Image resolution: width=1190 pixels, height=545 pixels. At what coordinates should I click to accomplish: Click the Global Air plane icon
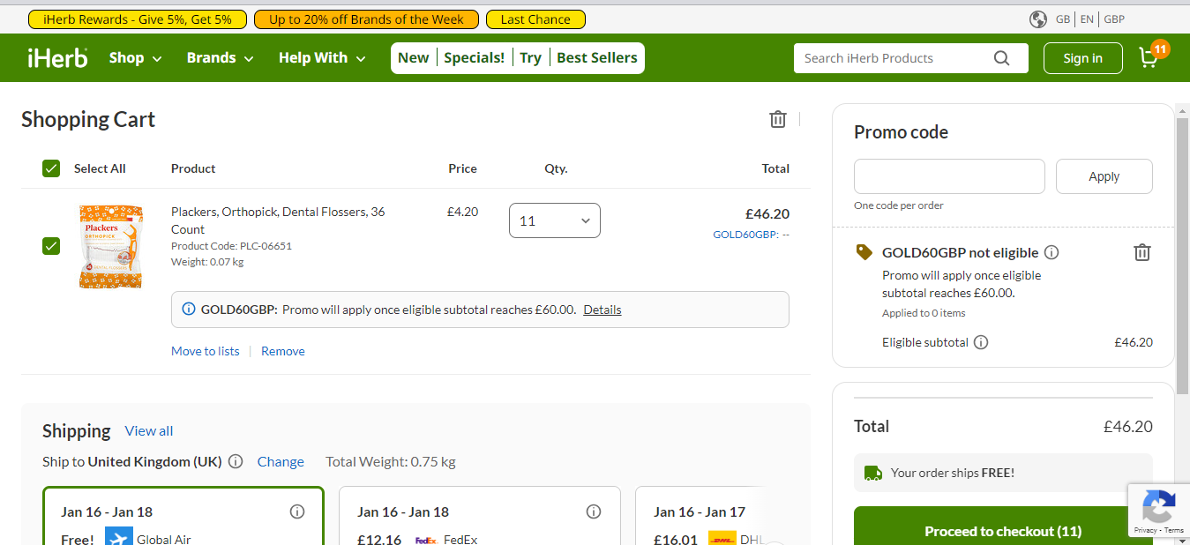(118, 538)
